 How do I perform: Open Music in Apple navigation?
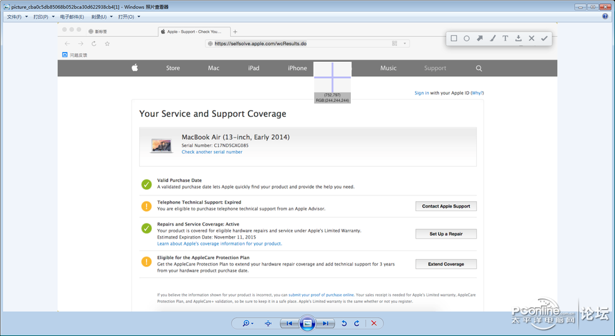[x=388, y=68]
